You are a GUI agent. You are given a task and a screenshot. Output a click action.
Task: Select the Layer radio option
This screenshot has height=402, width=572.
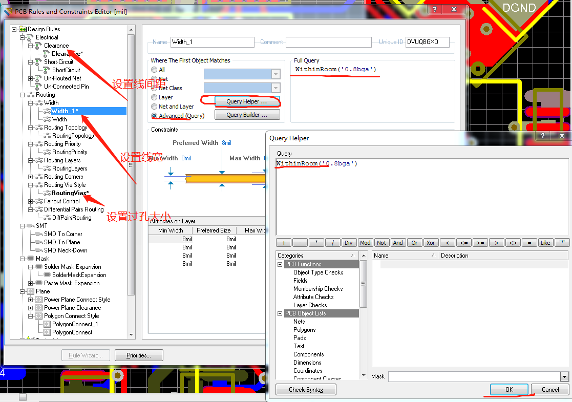click(x=154, y=97)
